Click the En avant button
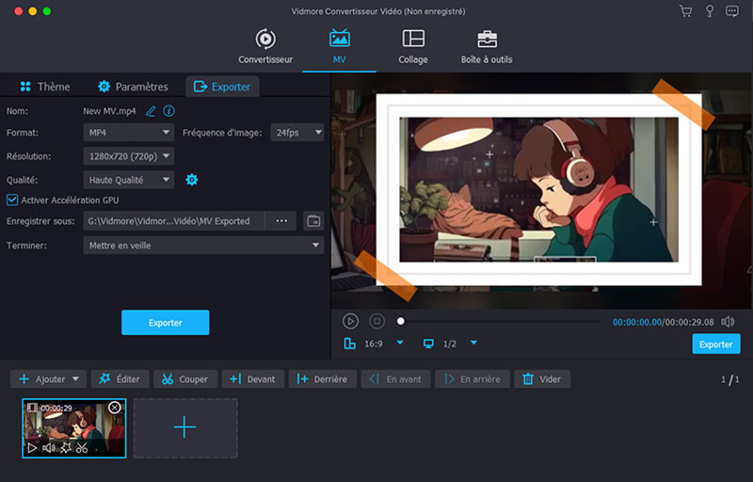The height and width of the screenshot is (482, 753). point(395,379)
